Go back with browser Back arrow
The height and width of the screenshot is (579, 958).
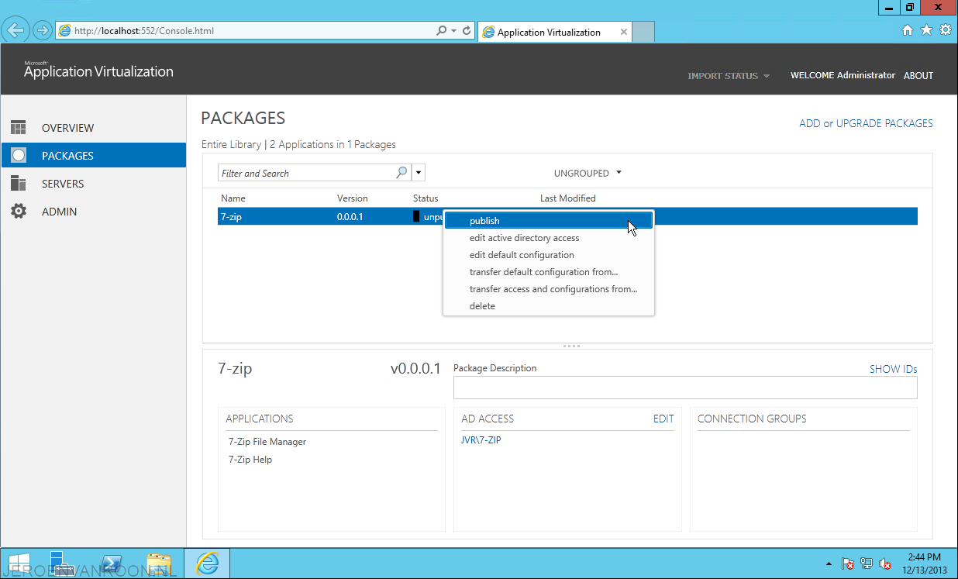tap(17, 31)
